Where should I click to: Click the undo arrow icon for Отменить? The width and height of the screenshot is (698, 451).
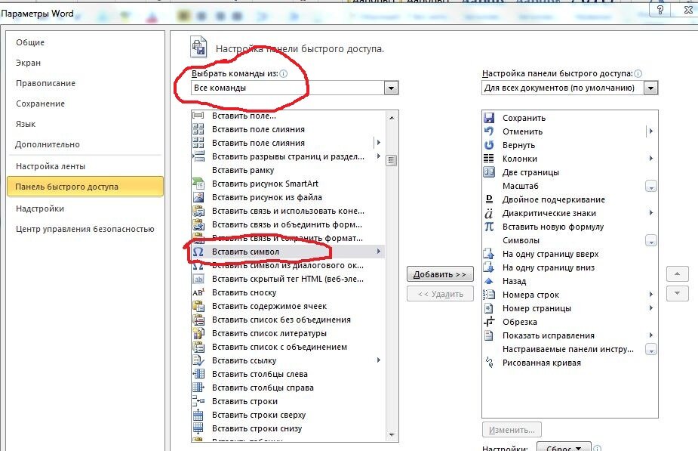pyautogui.click(x=489, y=131)
